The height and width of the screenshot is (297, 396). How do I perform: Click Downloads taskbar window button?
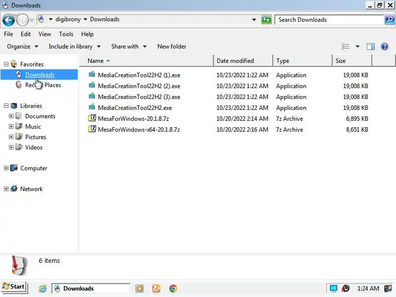tap(91, 289)
